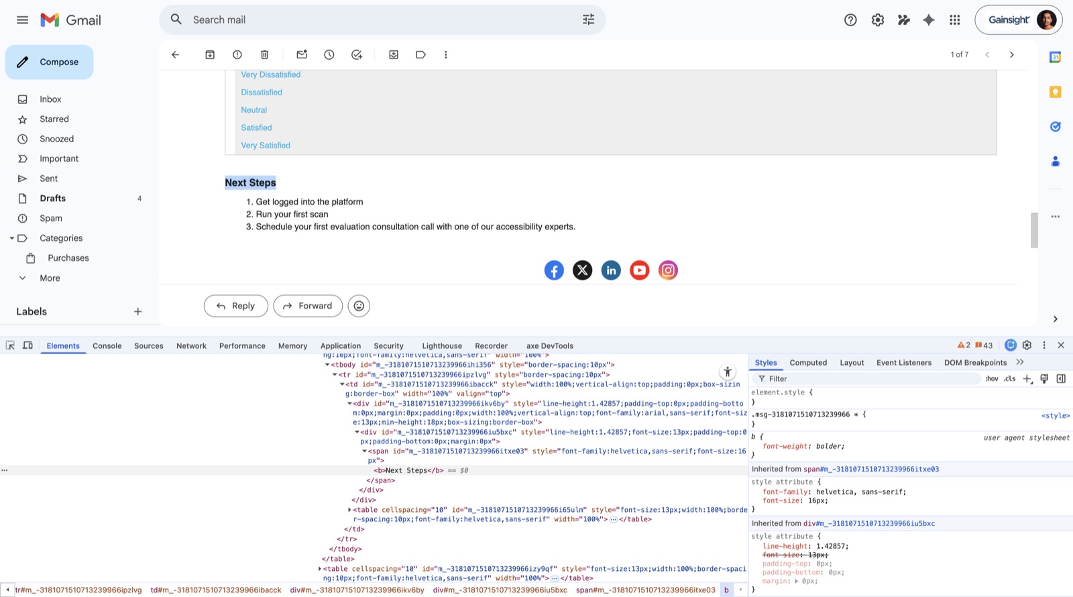Mark the email as unread
The height and width of the screenshot is (597, 1073).
click(x=302, y=54)
